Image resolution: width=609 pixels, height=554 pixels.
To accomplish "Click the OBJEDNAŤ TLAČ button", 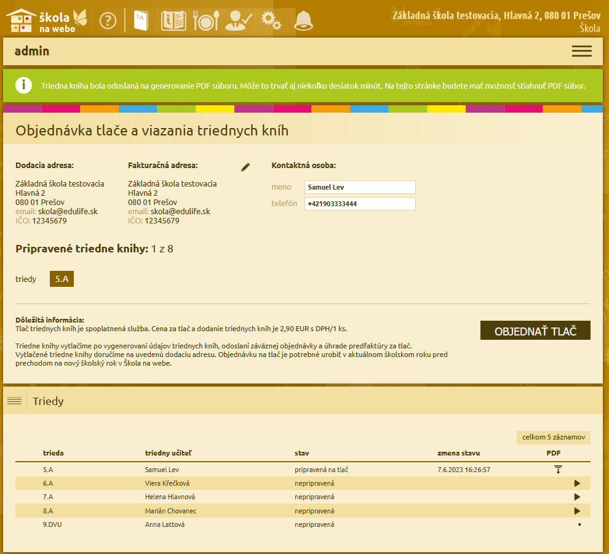I will [535, 331].
